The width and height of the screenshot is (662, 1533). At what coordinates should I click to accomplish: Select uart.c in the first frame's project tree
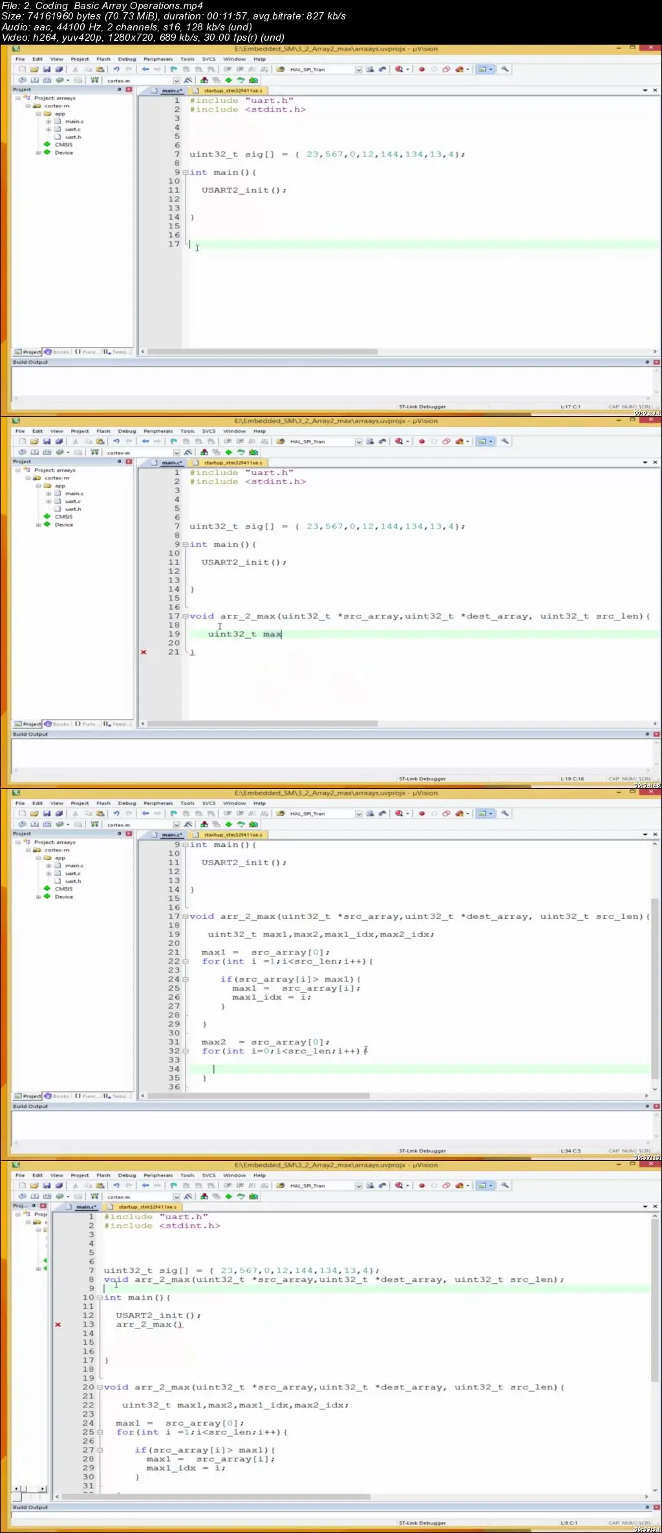tap(72, 129)
